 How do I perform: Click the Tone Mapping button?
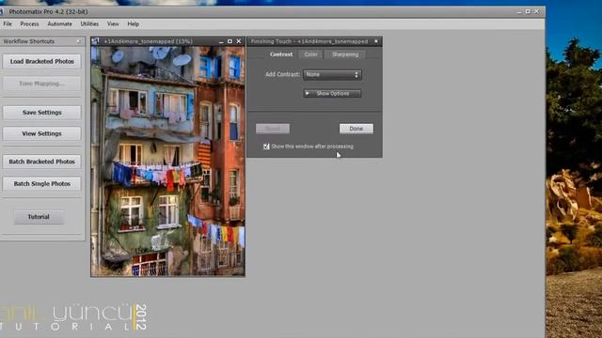click(41, 84)
